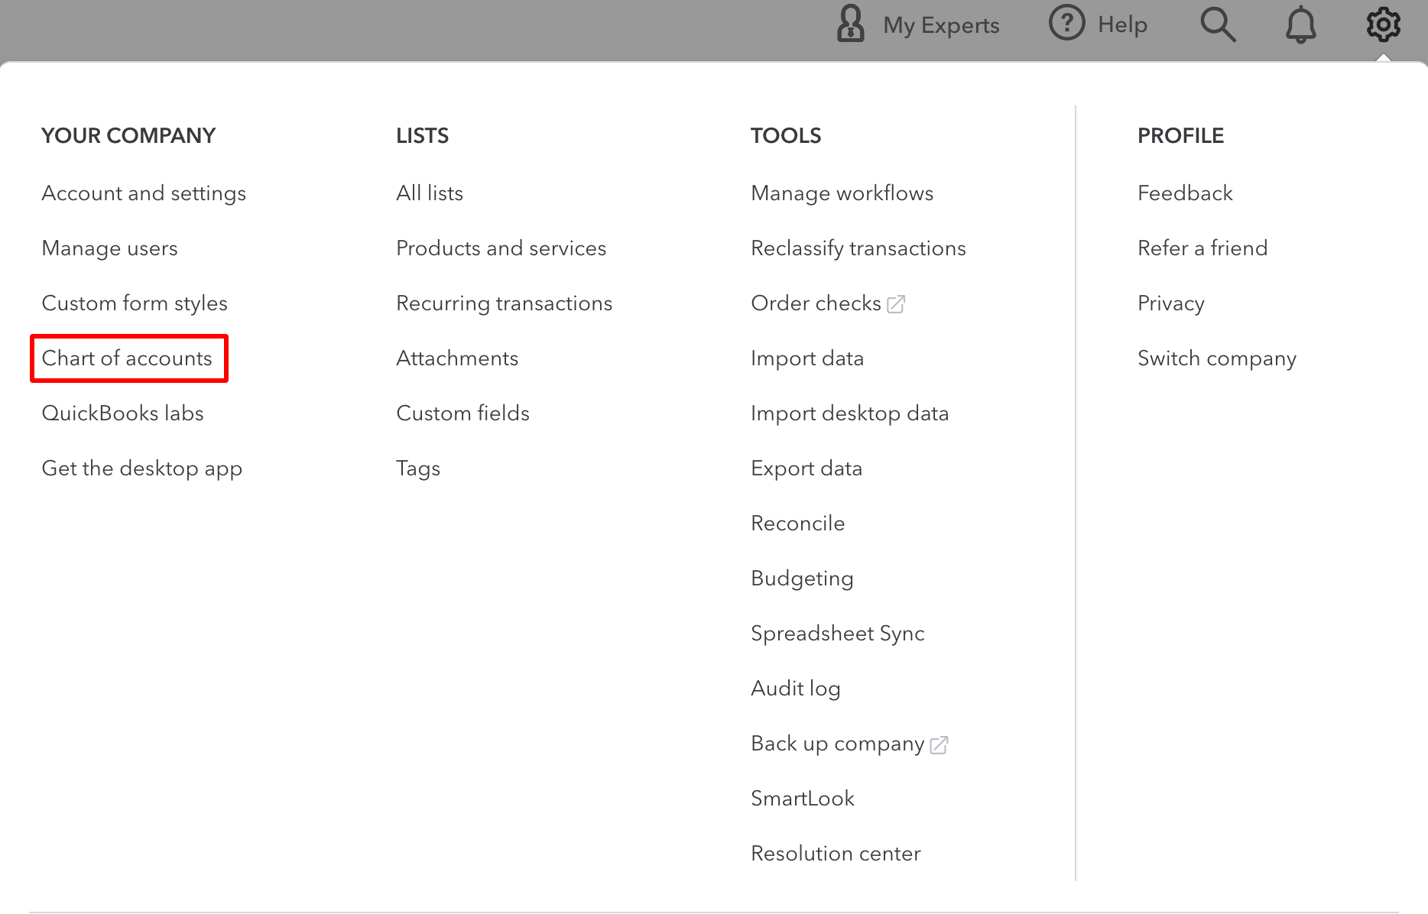This screenshot has width=1428, height=914.
Task: Select Manage users
Action: [x=109, y=248]
